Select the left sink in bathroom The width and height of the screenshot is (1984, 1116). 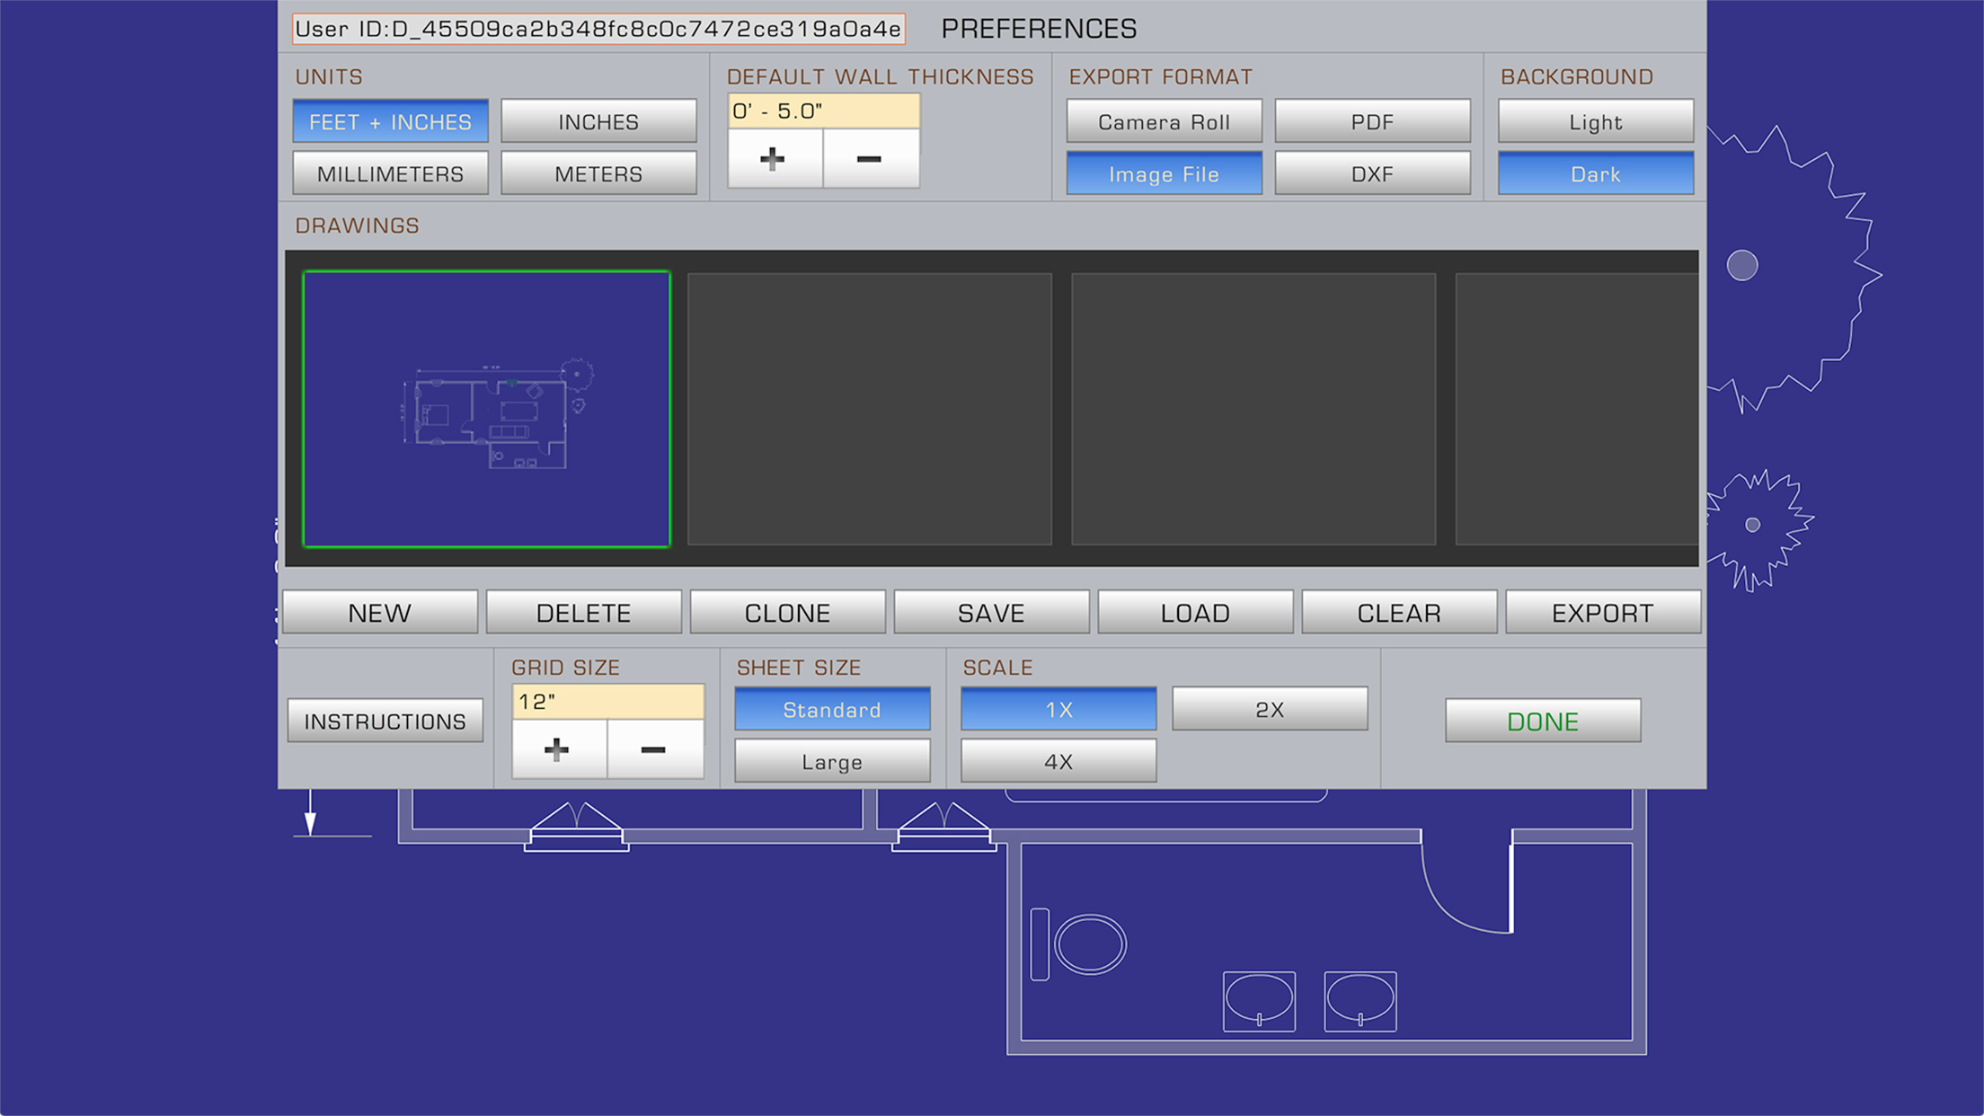pyautogui.click(x=1259, y=1001)
